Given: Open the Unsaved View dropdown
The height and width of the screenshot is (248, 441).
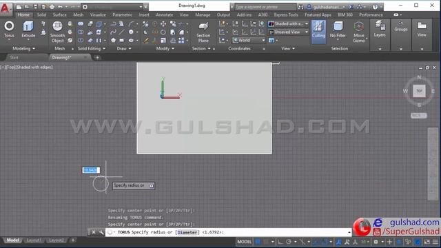Looking at the screenshot, I should [288, 32].
